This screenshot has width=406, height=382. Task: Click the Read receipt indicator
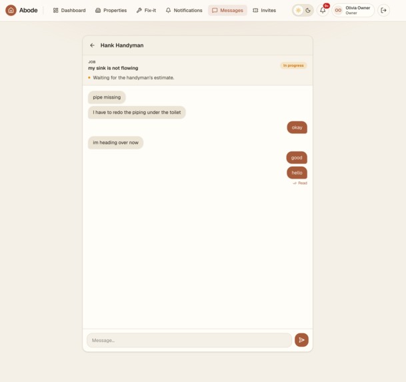[x=300, y=183]
